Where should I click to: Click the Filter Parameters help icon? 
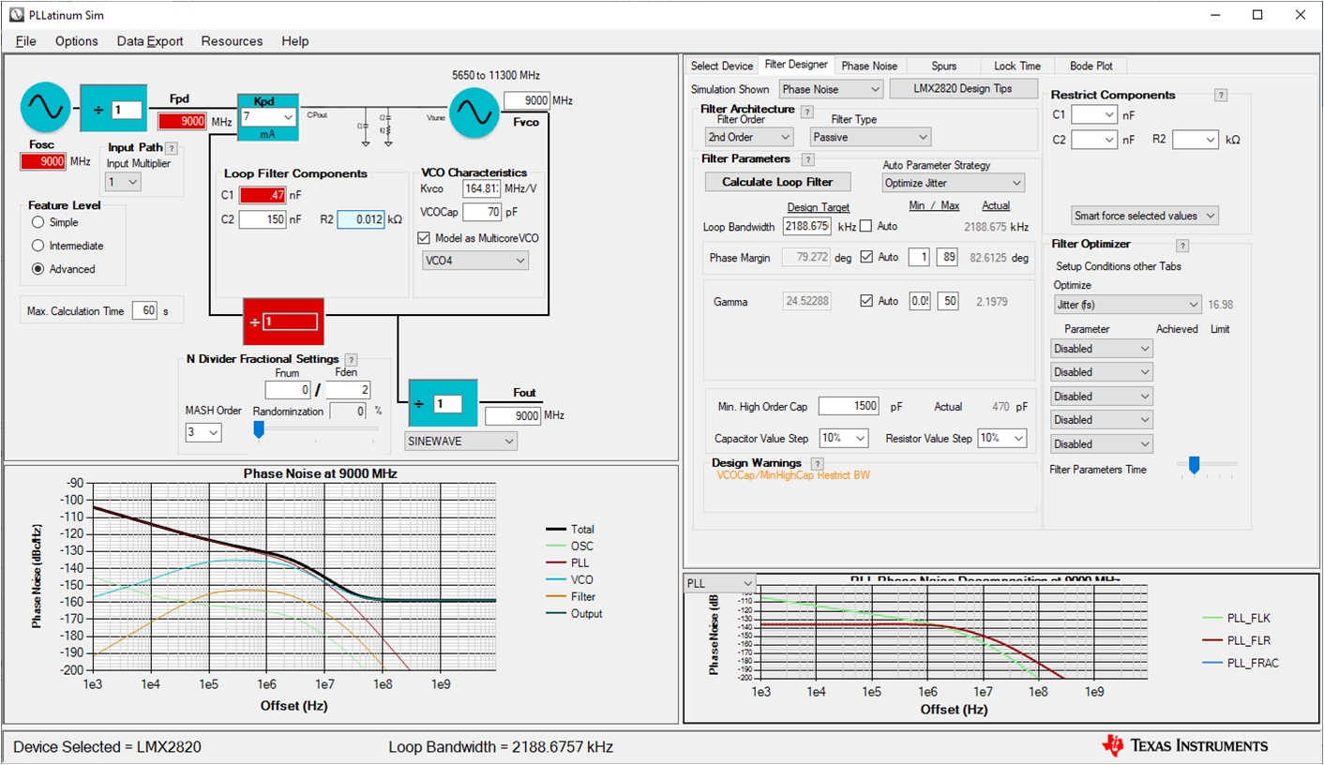click(x=807, y=160)
